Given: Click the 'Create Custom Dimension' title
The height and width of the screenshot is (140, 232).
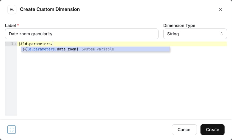Looking at the screenshot, I should [x=50, y=9].
